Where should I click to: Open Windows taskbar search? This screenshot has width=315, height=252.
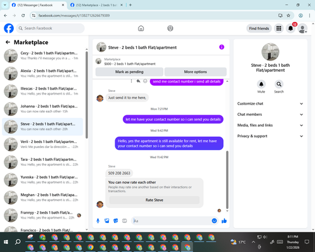18,242
